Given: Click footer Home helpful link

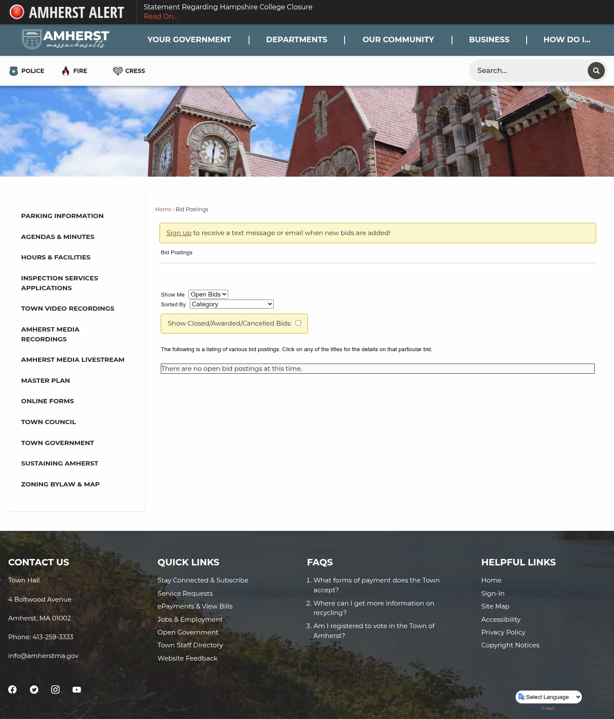Looking at the screenshot, I should tap(491, 580).
